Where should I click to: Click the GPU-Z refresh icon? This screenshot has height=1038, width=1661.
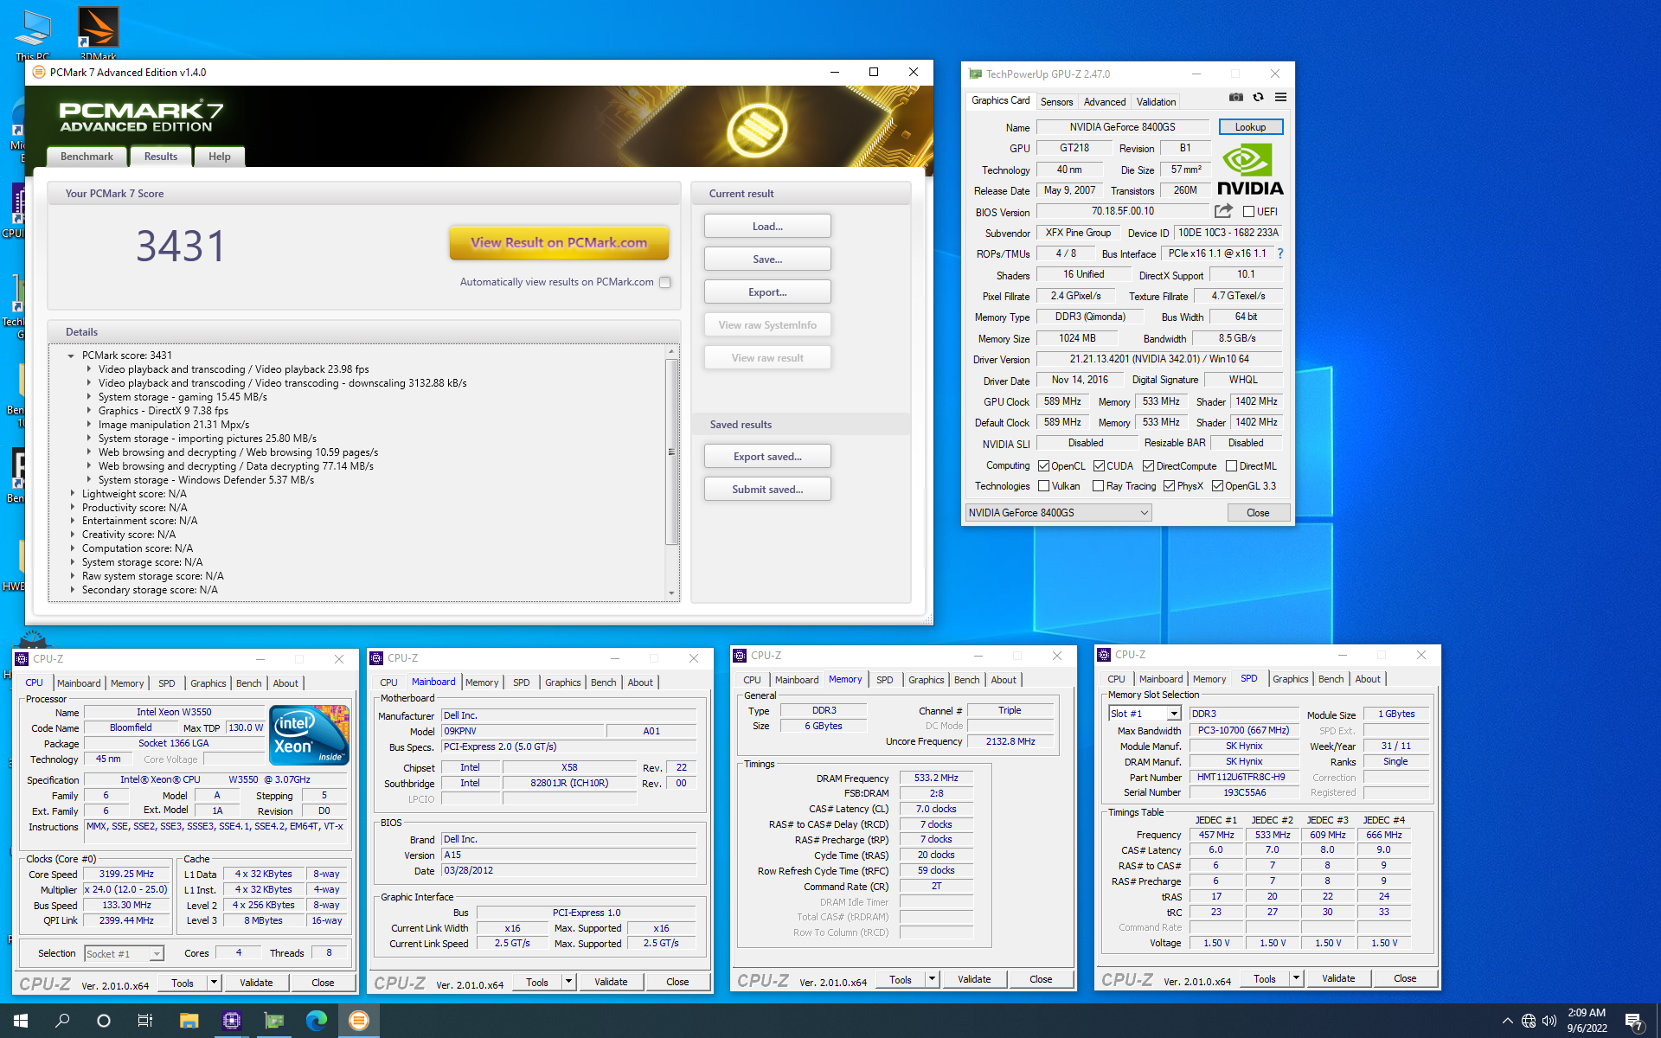[x=1259, y=98]
